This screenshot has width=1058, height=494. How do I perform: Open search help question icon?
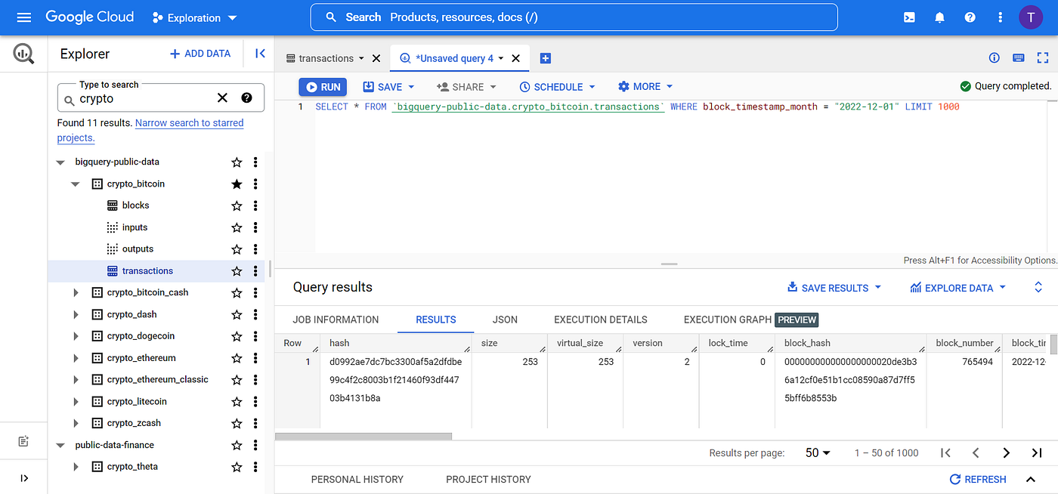(246, 97)
